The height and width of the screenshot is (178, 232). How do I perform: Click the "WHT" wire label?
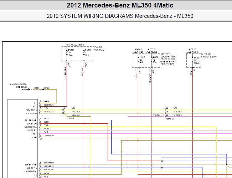tap(47, 129)
